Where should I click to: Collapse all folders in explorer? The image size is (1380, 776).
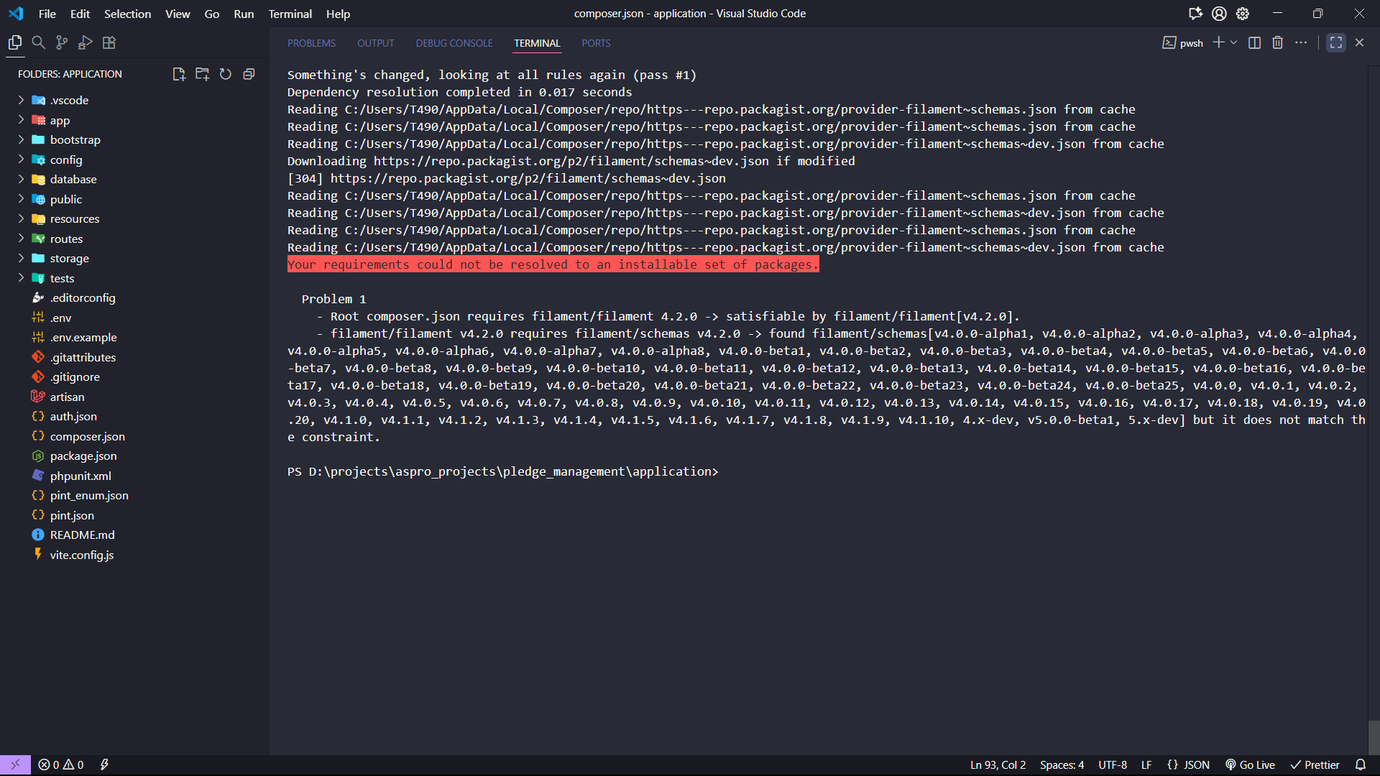coord(249,74)
